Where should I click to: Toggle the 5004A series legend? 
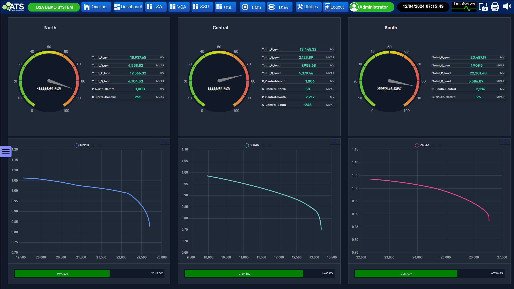click(x=252, y=145)
